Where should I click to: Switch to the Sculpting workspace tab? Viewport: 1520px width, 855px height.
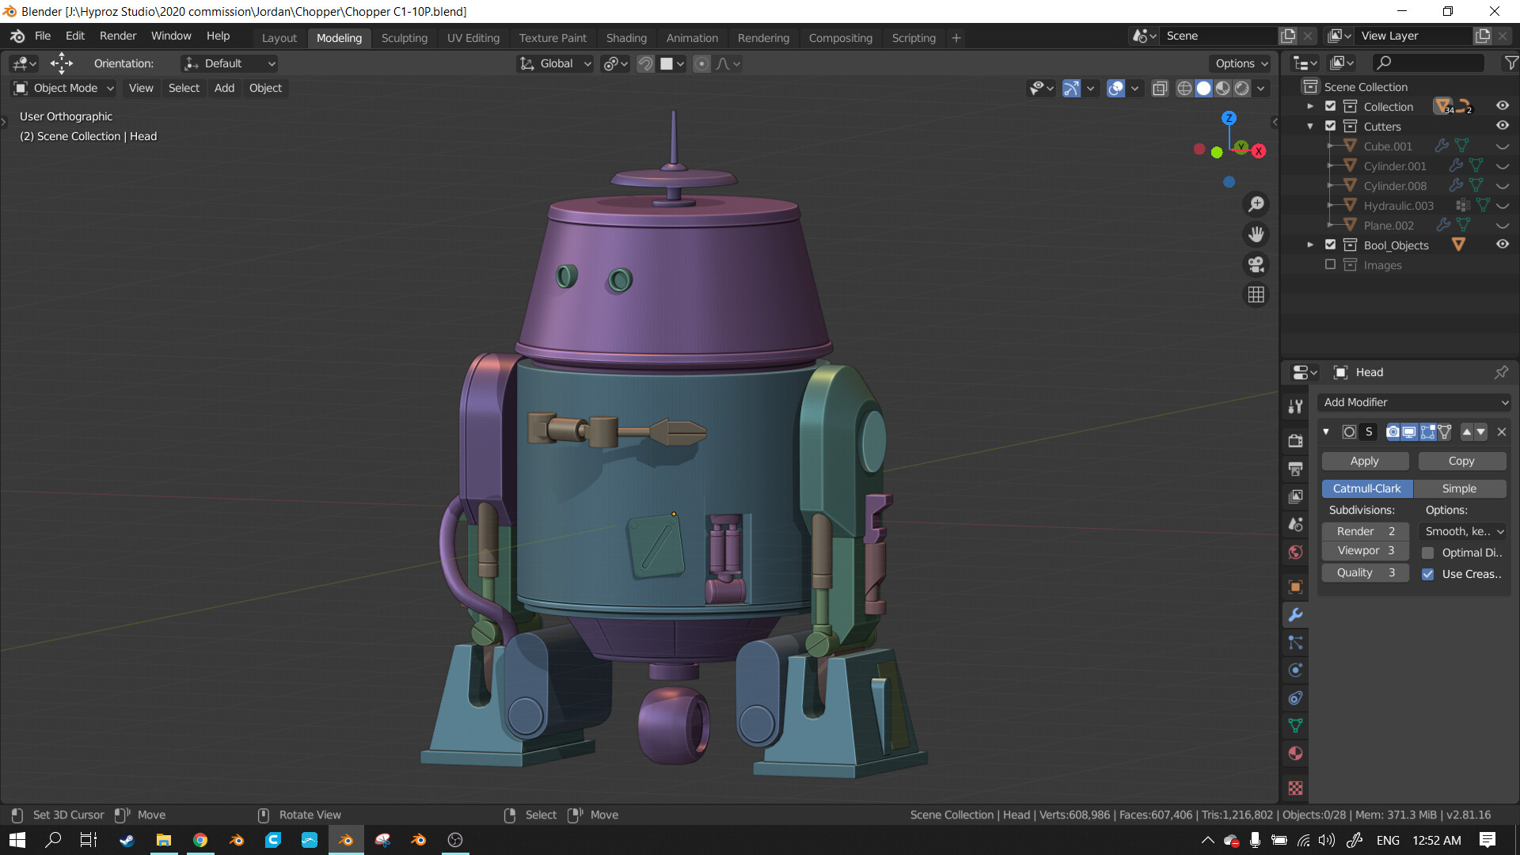[x=404, y=37]
